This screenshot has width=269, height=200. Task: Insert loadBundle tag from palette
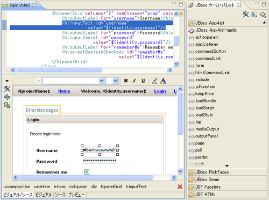pyautogui.click(x=202, y=101)
